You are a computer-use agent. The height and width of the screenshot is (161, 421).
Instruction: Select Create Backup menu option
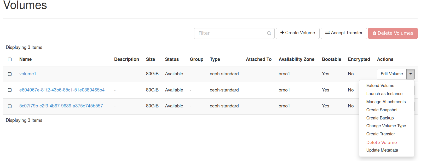tap(380, 118)
